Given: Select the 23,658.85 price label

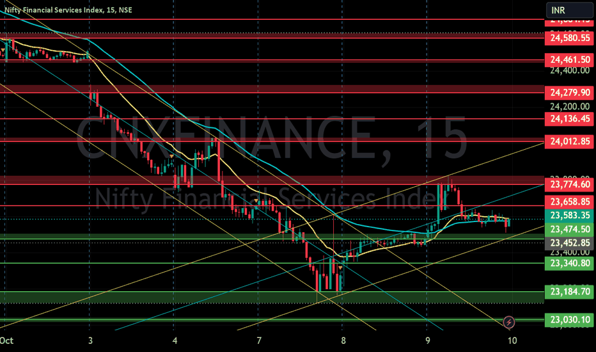Looking at the screenshot, I should click(x=569, y=202).
